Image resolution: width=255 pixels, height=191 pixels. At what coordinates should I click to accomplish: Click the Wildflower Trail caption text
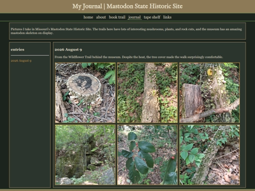coord(138,57)
